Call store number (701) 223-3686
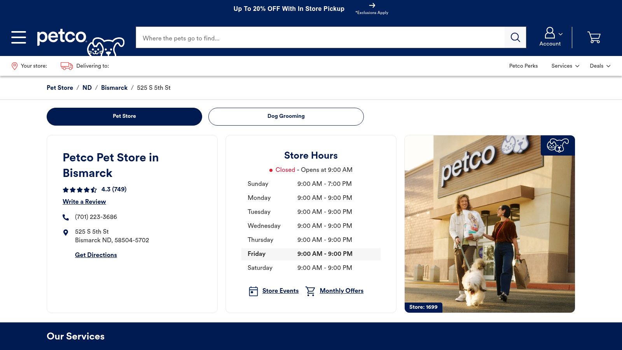The width and height of the screenshot is (622, 350). 96,217
